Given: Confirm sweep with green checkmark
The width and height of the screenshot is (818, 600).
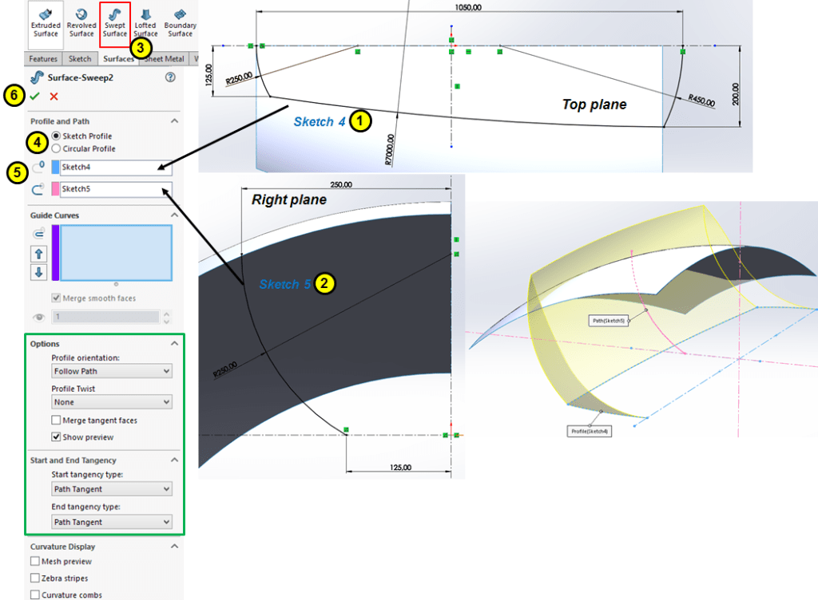Looking at the screenshot, I should coord(34,97).
